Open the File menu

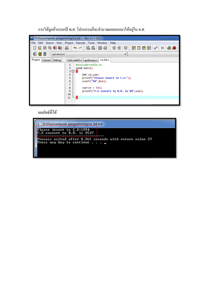pos(33,43)
